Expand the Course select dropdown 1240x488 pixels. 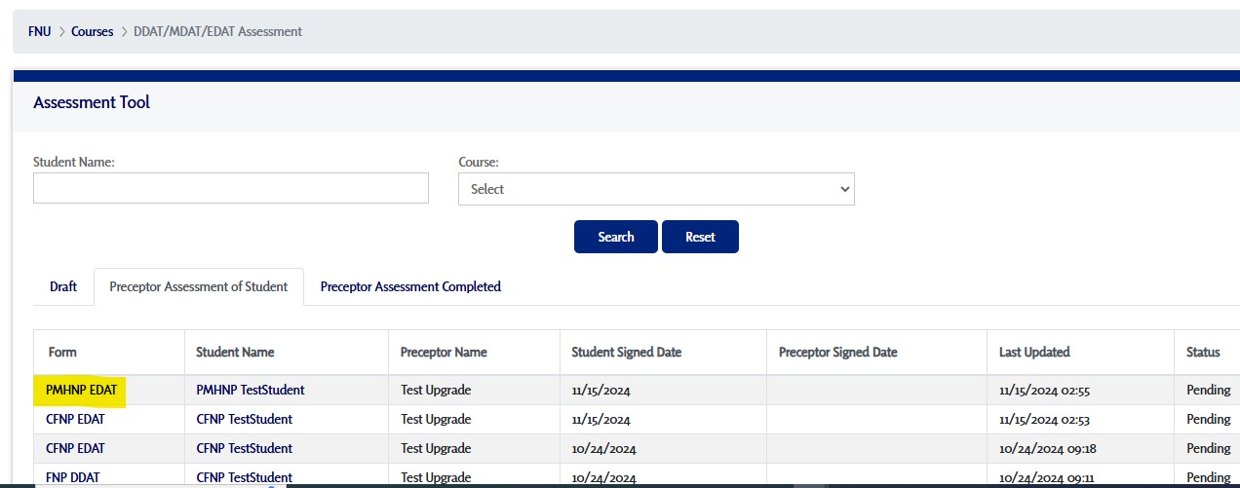(655, 189)
